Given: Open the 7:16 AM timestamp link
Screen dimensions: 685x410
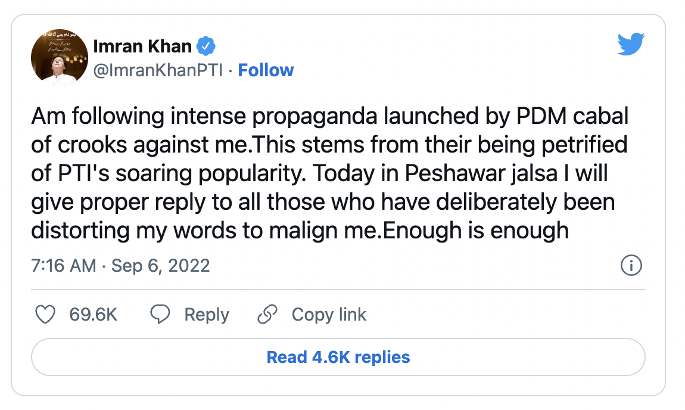Looking at the screenshot, I should tap(63, 265).
